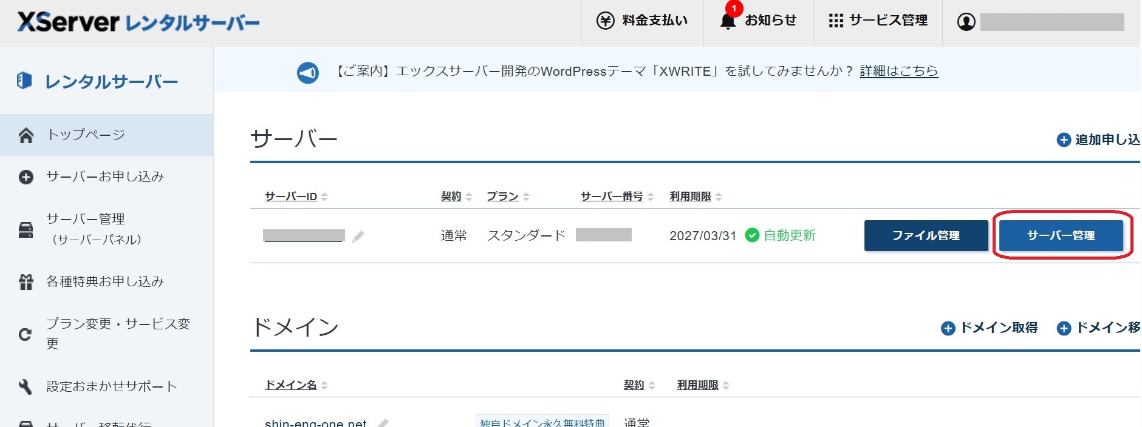
Task: Click the ドメイン section heading
Action: tap(295, 328)
